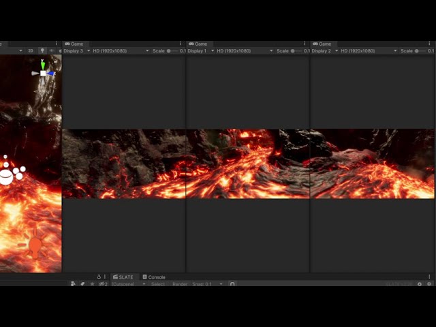Open the Display 1 dropdown
The height and width of the screenshot is (327, 436).
point(200,50)
